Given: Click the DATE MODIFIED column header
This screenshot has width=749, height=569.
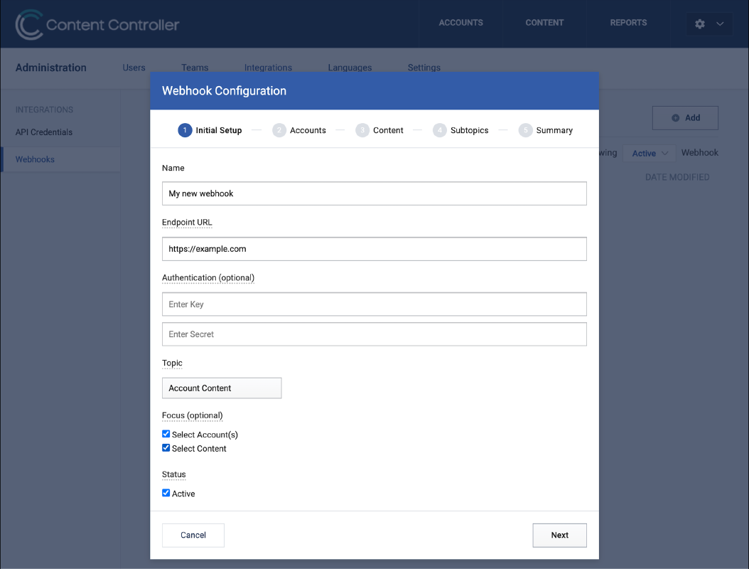Looking at the screenshot, I should (677, 177).
